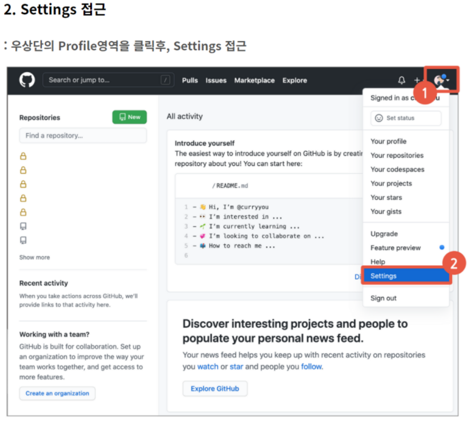Select Your stars from the menu

(386, 198)
